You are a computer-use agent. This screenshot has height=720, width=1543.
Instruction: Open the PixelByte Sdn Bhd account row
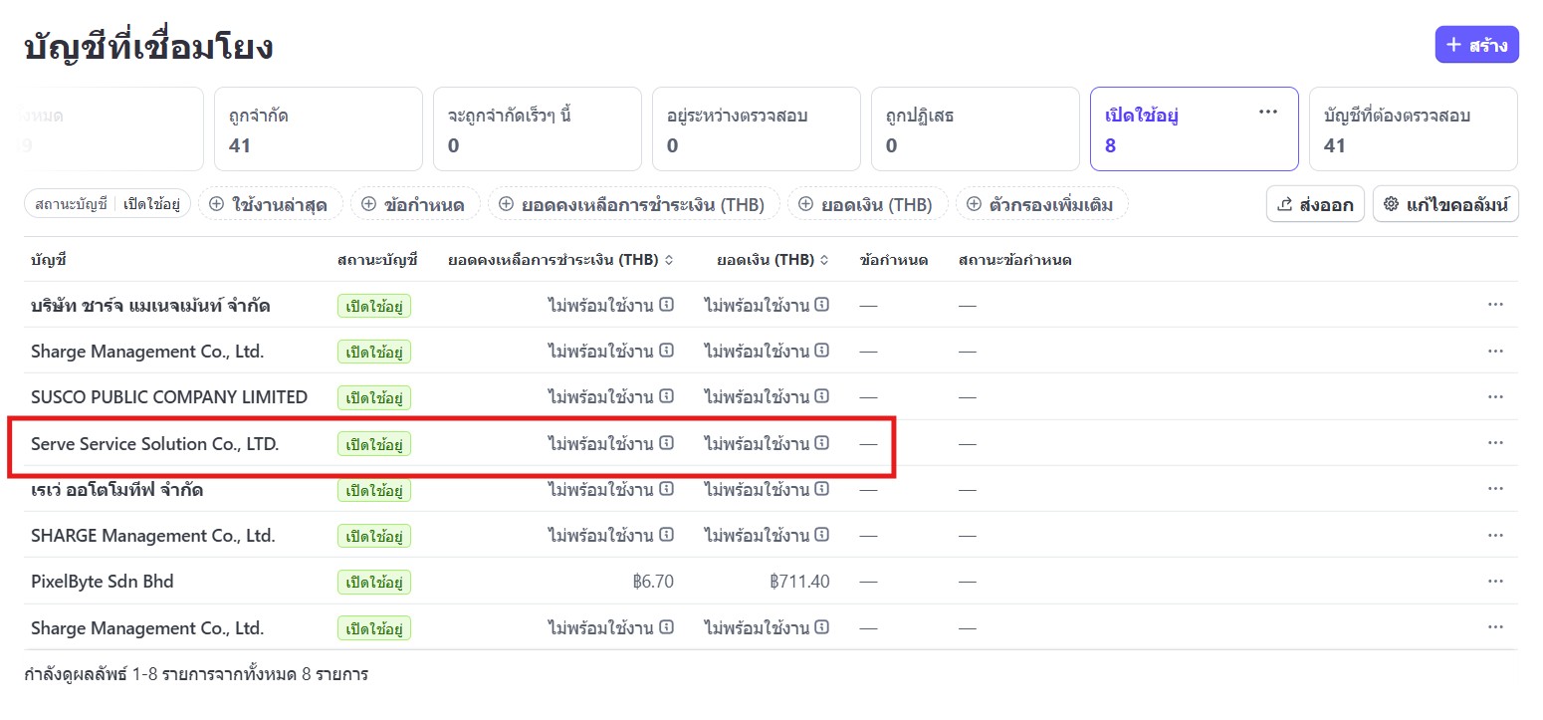coord(103,581)
